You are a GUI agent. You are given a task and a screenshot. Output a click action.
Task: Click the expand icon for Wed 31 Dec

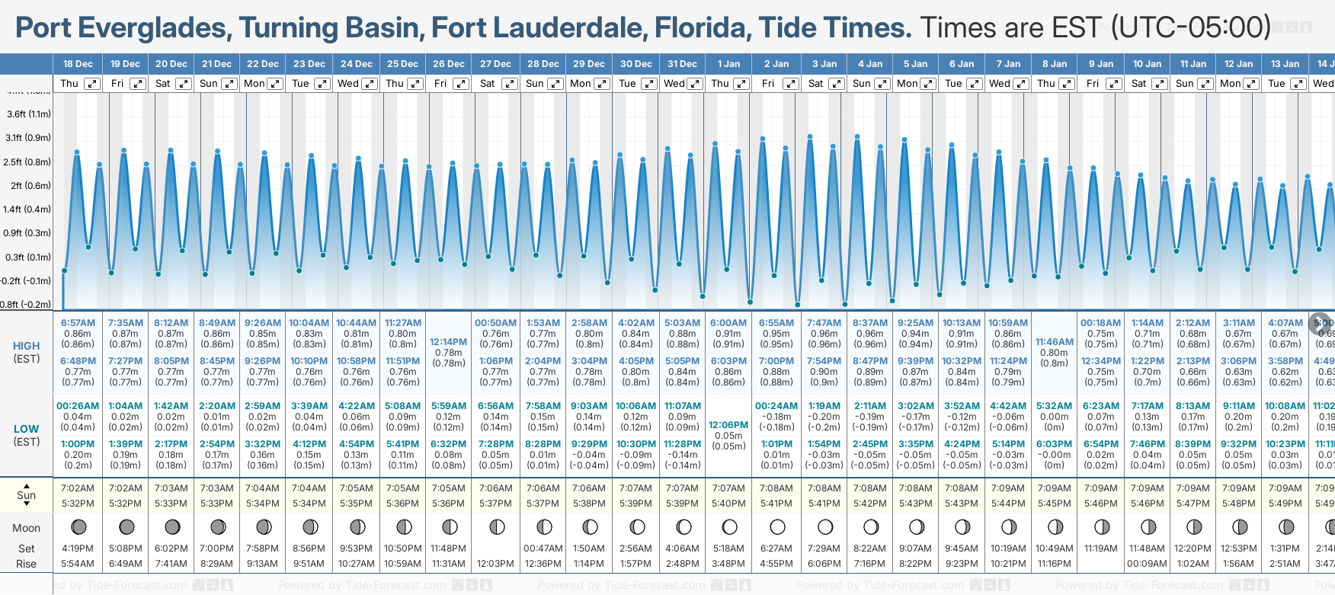click(x=695, y=84)
